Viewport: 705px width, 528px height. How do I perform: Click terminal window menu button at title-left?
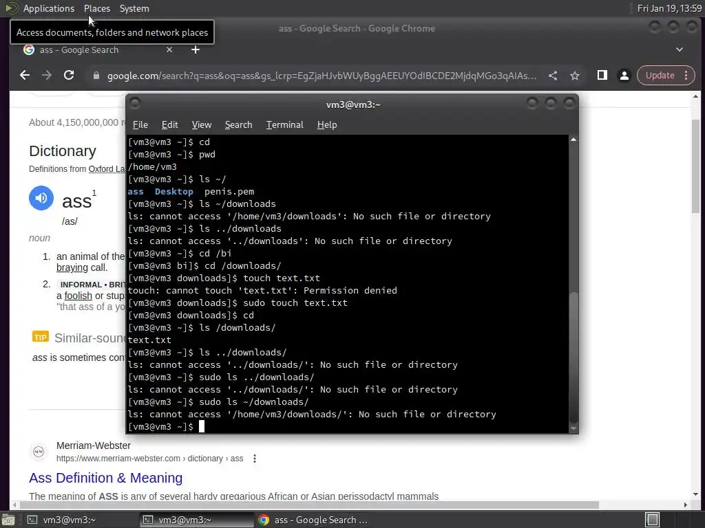(x=135, y=104)
